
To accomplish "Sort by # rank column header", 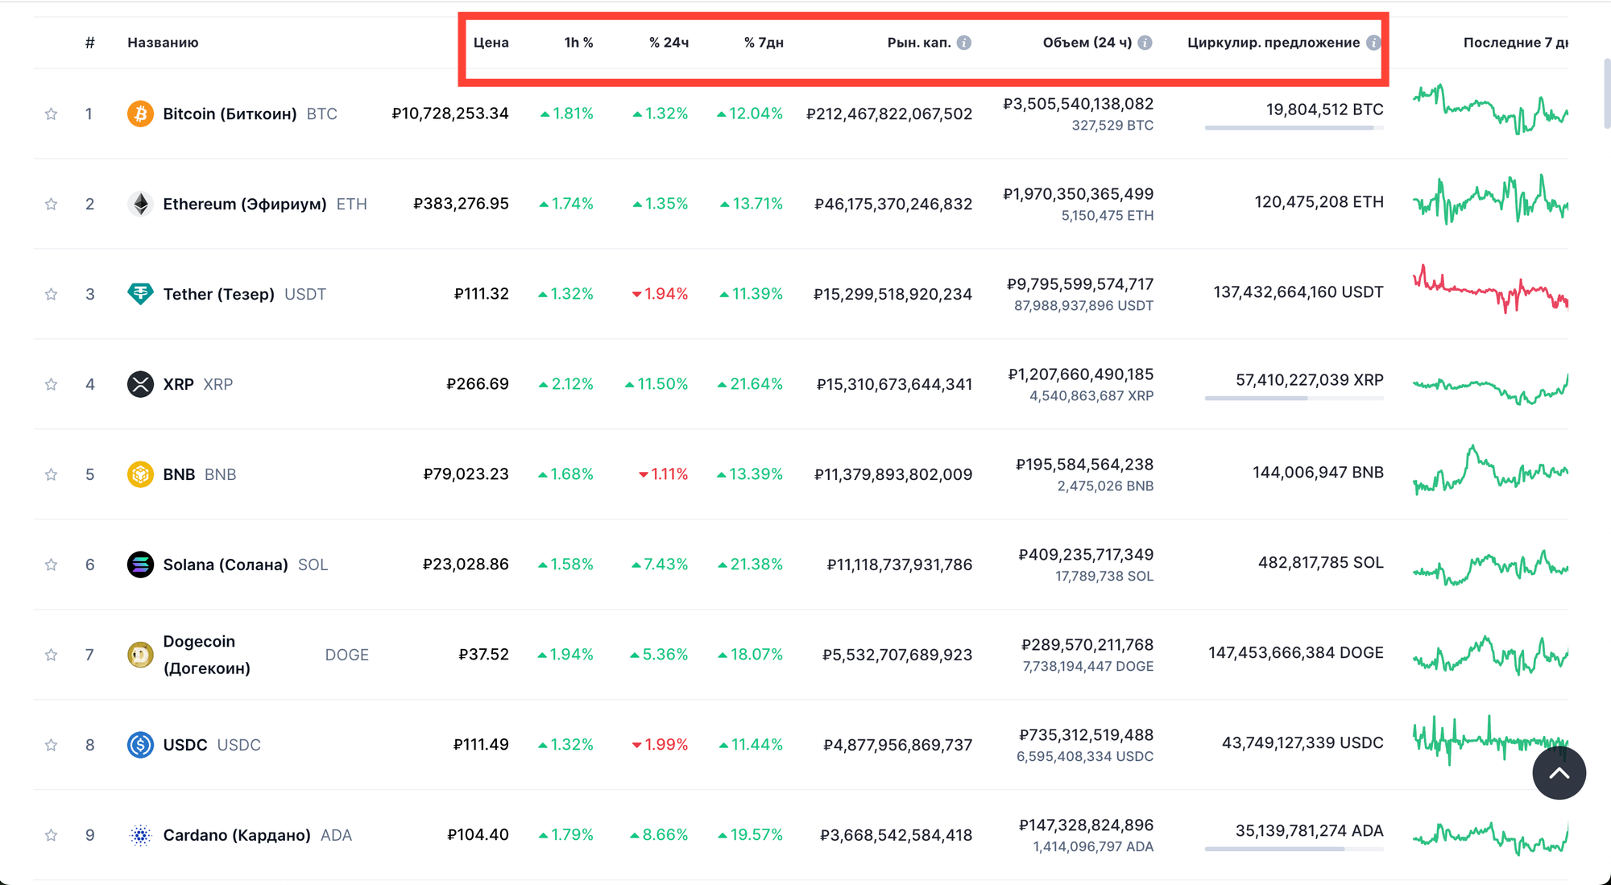I will [x=89, y=43].
